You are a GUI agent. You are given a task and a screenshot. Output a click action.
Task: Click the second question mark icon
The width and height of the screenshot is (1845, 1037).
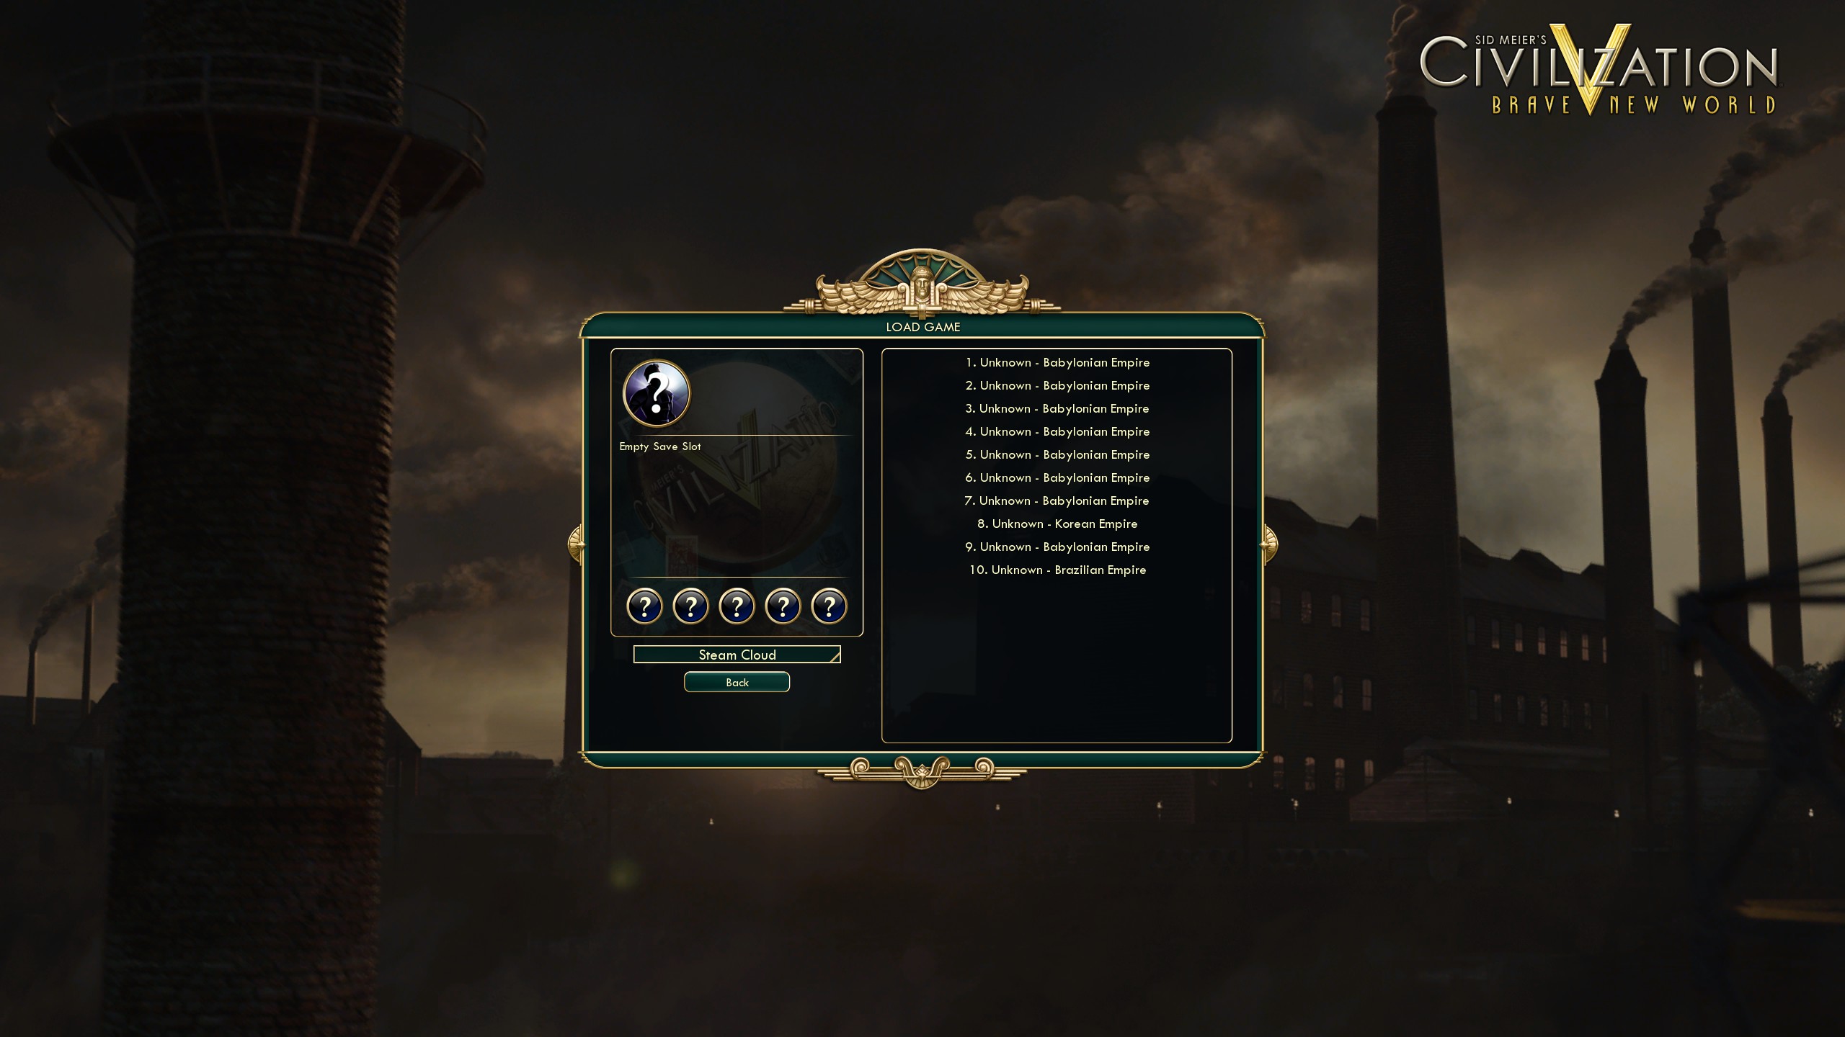pyautogui.click(x=690, y=606)
